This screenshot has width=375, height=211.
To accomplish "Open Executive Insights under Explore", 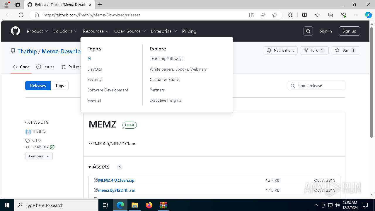I will coord(166,100).
